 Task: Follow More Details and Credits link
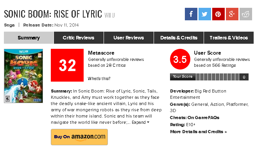pos(199,132)
